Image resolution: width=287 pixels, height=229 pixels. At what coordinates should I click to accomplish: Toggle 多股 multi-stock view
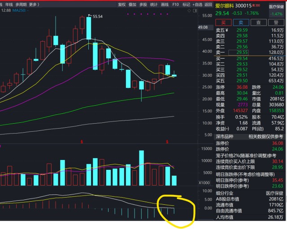tap(143, 4)
